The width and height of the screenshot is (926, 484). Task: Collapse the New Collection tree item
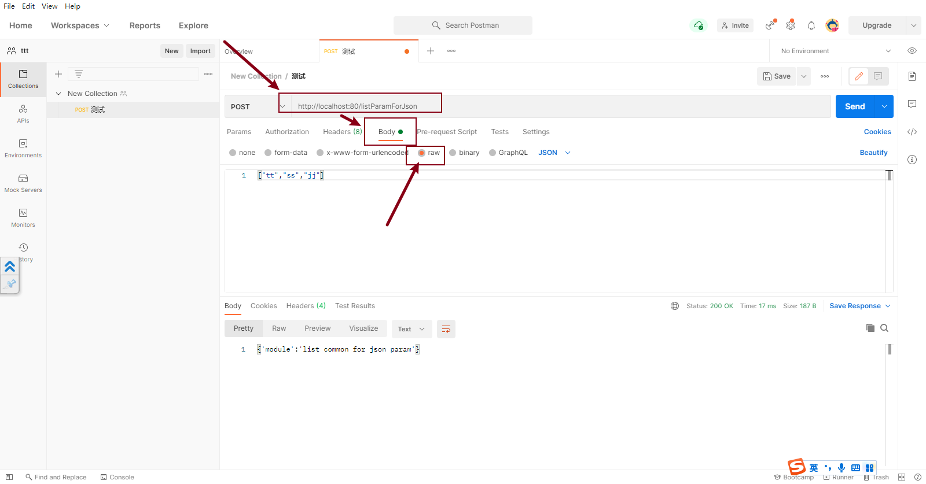[58, 94]
